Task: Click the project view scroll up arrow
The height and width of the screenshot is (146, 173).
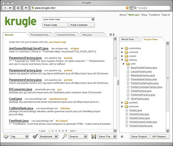Action: tap(168, 43)
